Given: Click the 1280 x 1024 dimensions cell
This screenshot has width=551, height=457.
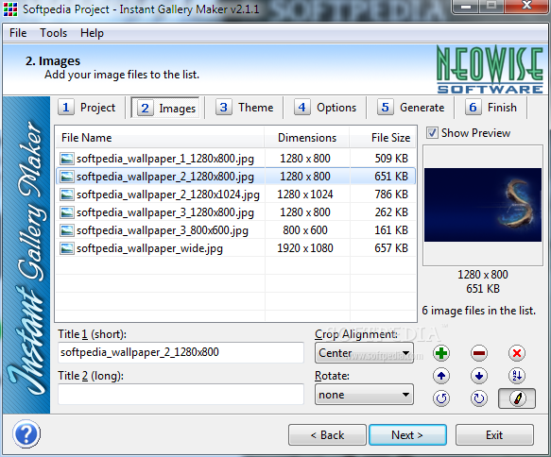Looking at the screenshot, I should 305,195.
